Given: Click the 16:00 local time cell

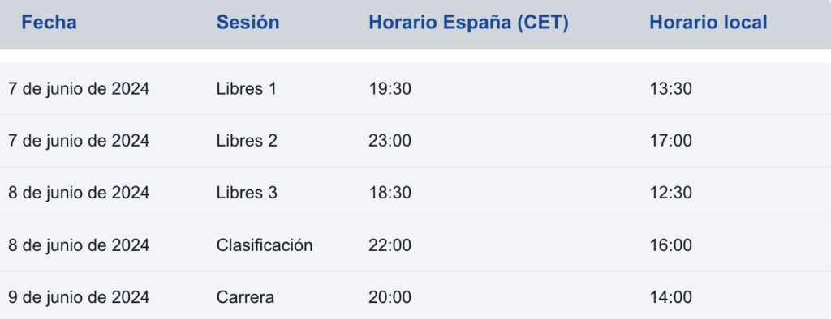Looking at the screenshot, I should pos(671,245).
